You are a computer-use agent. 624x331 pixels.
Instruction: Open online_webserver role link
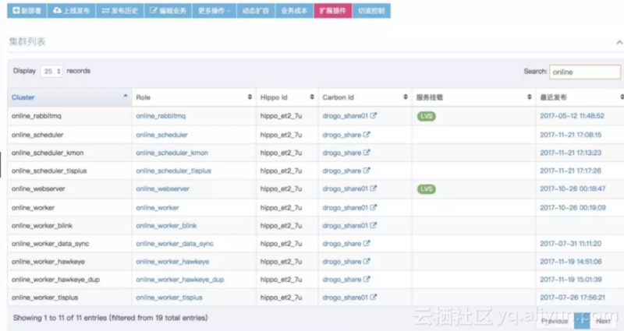[x=162, y=188]
